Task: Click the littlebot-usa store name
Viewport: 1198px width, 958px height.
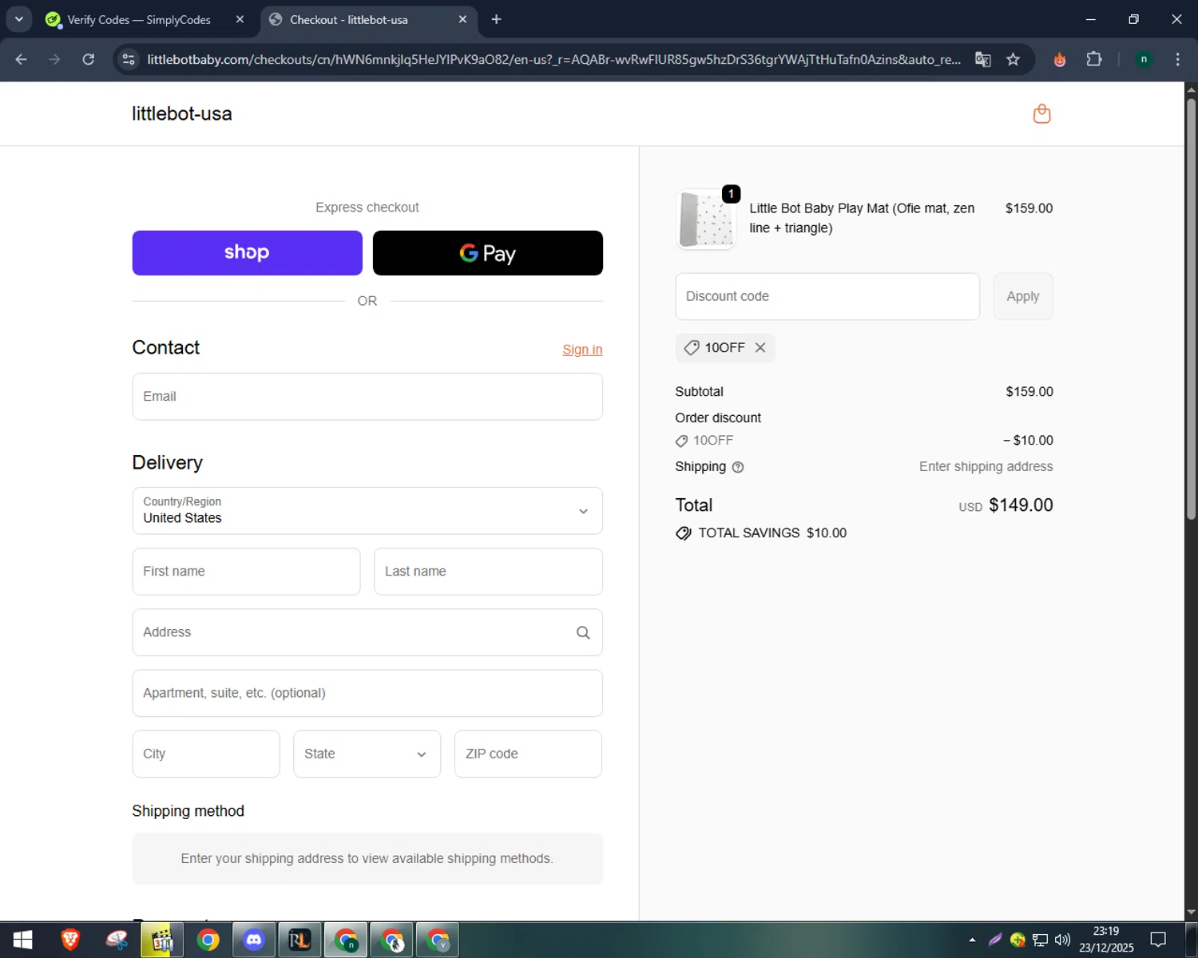Action: (x=182, y=113)
